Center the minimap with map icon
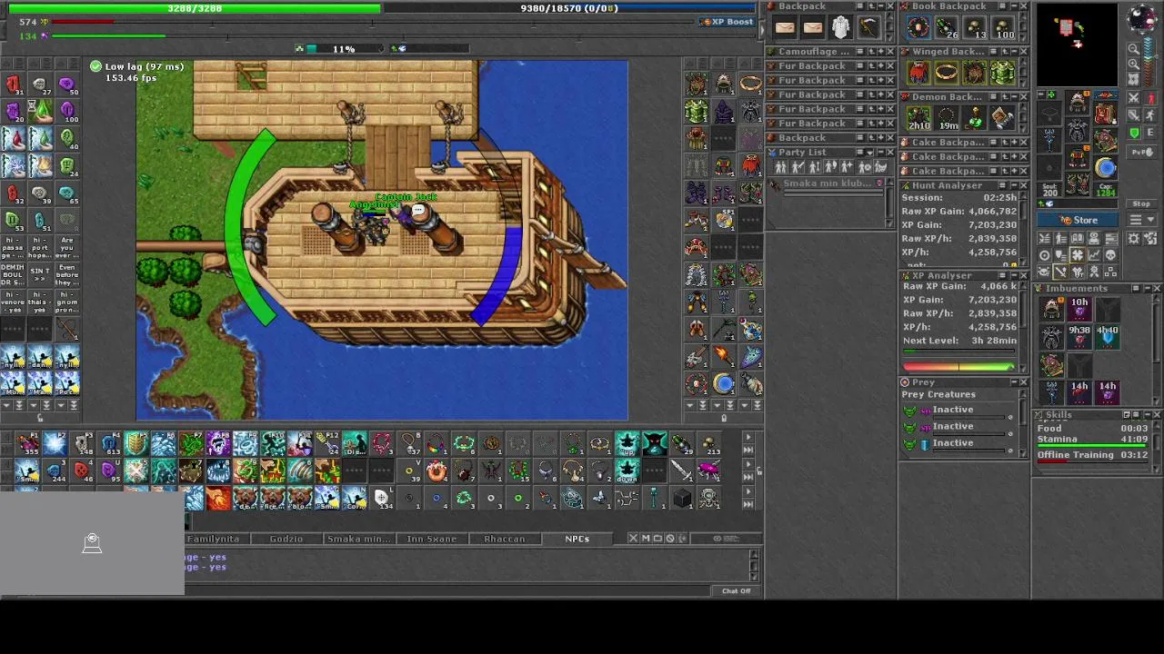 1134,79
